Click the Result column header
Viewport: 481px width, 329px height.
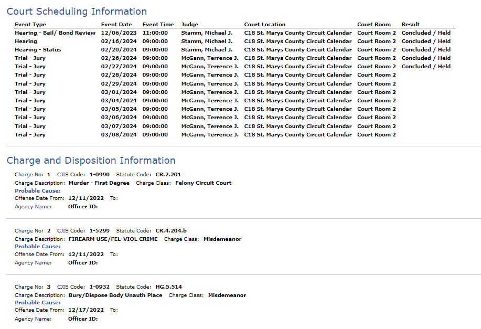click(410, 25)
